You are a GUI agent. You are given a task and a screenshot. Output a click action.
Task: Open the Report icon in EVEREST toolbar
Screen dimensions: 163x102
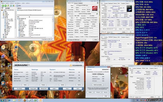(x=18, y=6)
